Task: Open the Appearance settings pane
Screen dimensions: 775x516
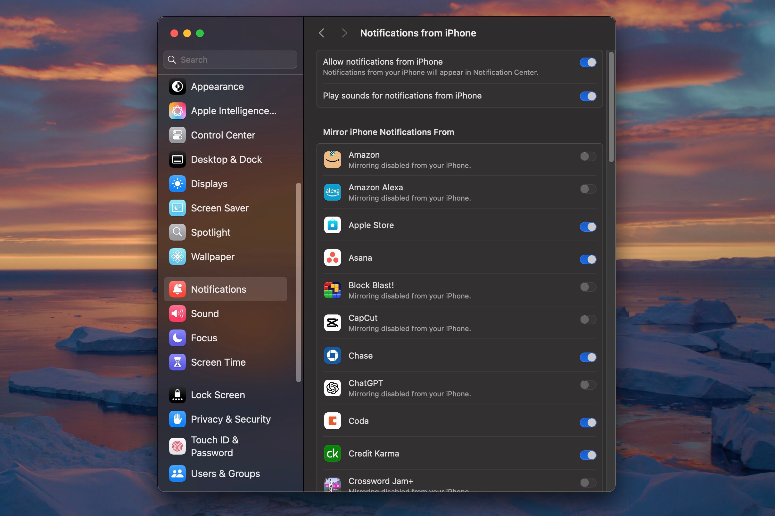Action: pos(225,87)
